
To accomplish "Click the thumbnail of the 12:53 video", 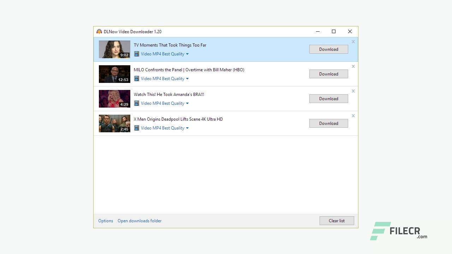I will tap(114, 74).
